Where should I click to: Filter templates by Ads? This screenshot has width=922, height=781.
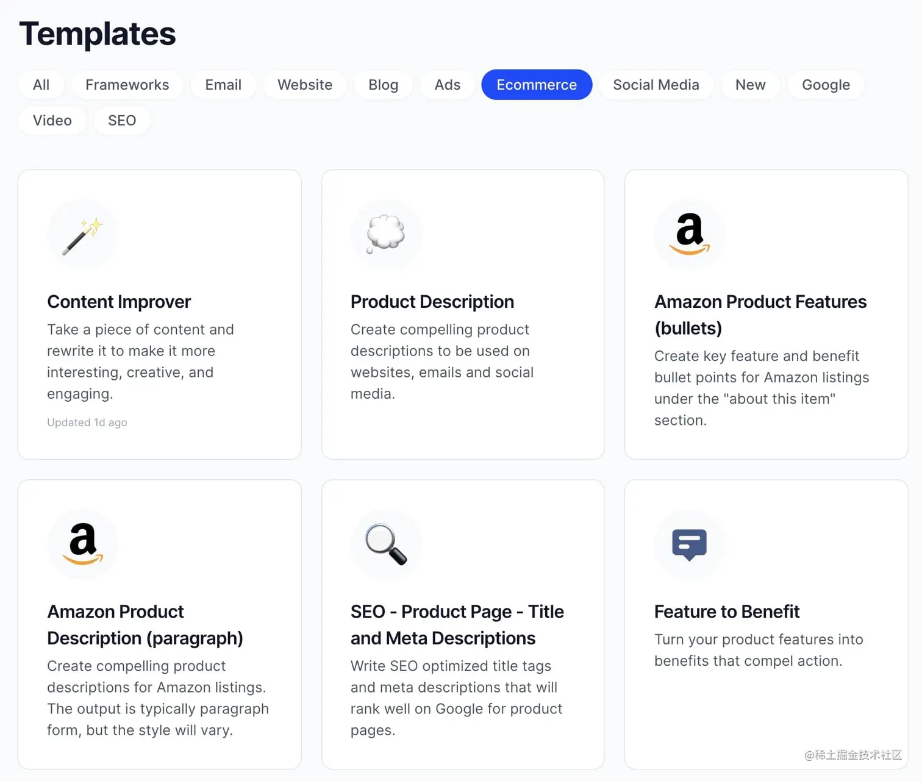tap(447, 85)
